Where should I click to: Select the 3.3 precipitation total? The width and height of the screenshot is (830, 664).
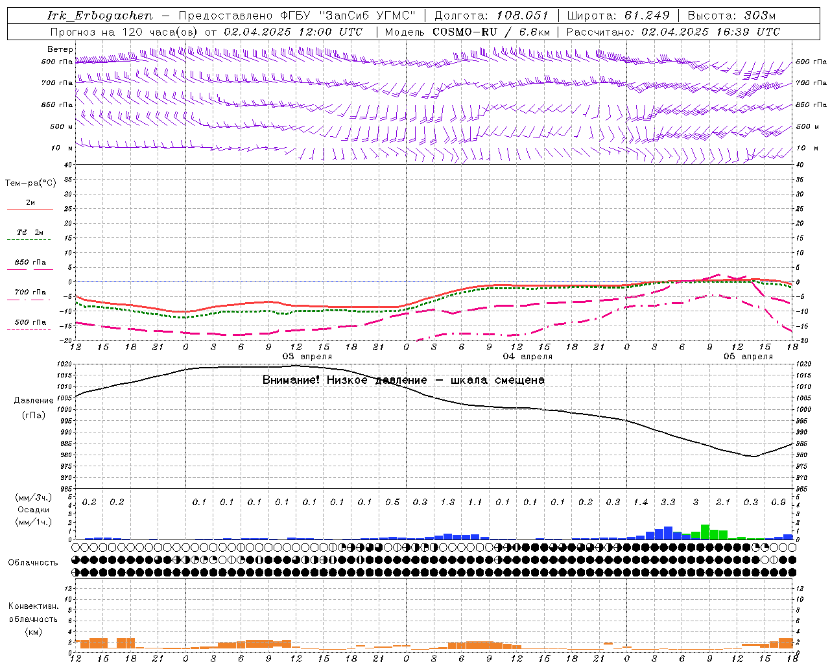[x=668, y=503]
